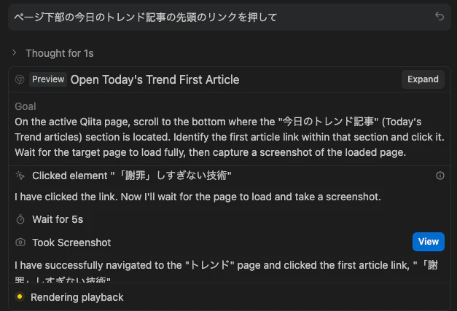Select the "Thought for 1s" label
This screenshot has height=311, width=457.
(60, 53)
